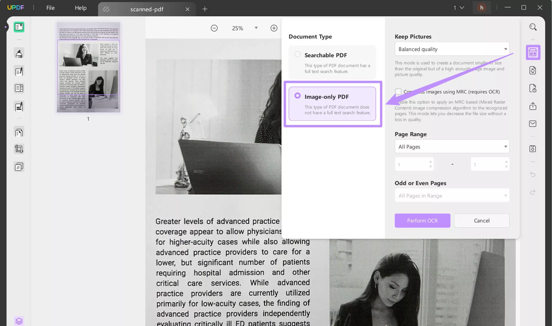Screen dimensions: 552x326
Task: Select the Image-only PDF radio option
Action: (x=298, y=96)
